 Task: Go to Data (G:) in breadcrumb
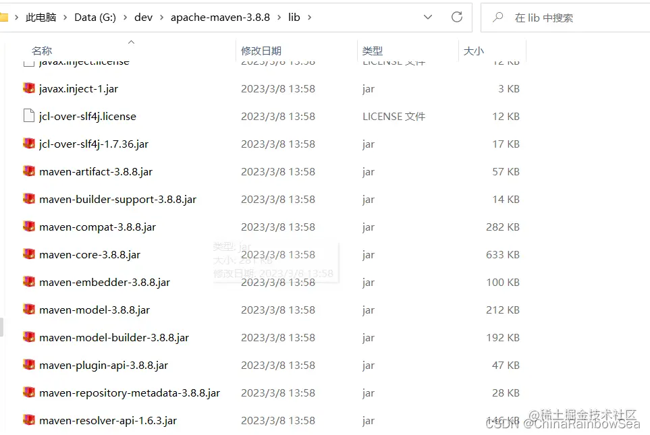tap(95, 18)
